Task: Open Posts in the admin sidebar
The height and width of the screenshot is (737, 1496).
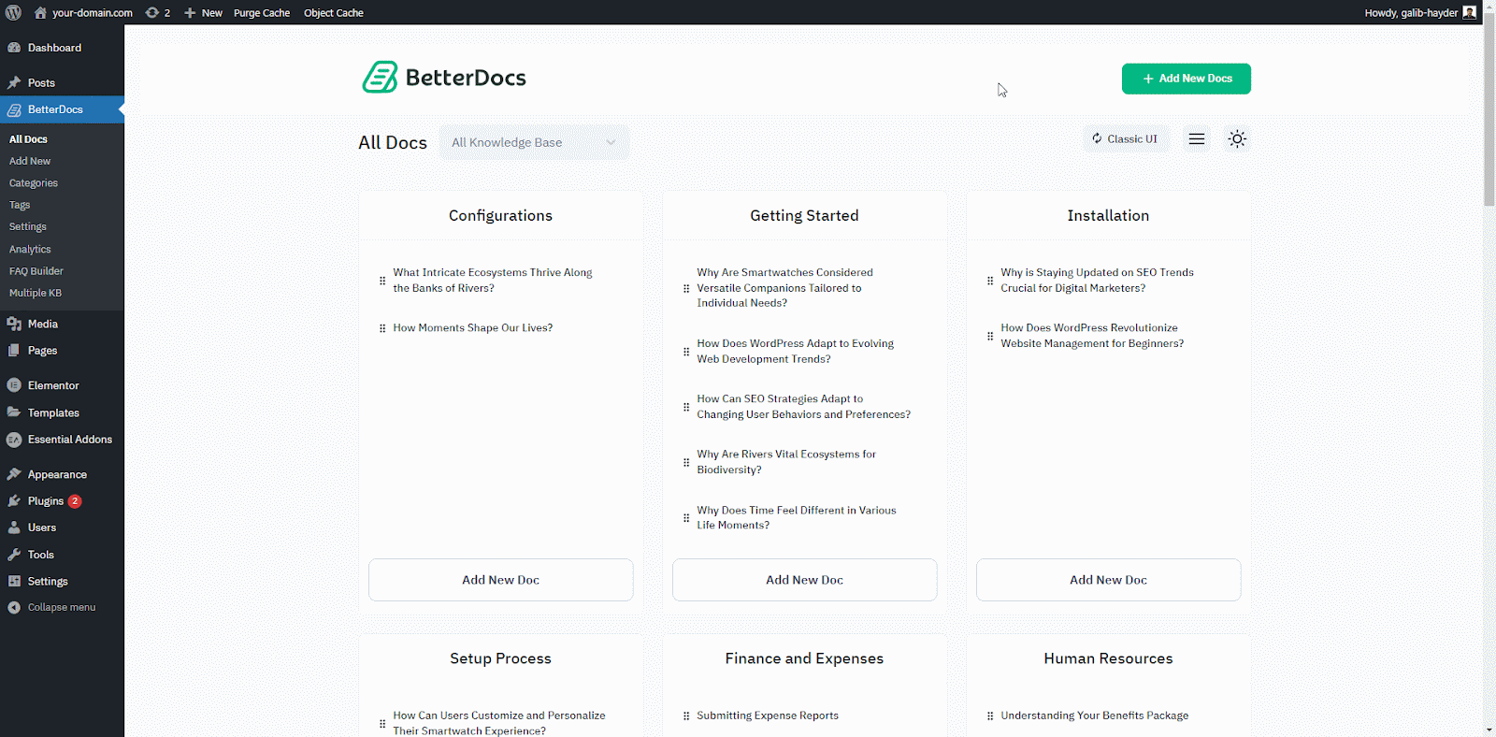Action: tap(62, 82)
